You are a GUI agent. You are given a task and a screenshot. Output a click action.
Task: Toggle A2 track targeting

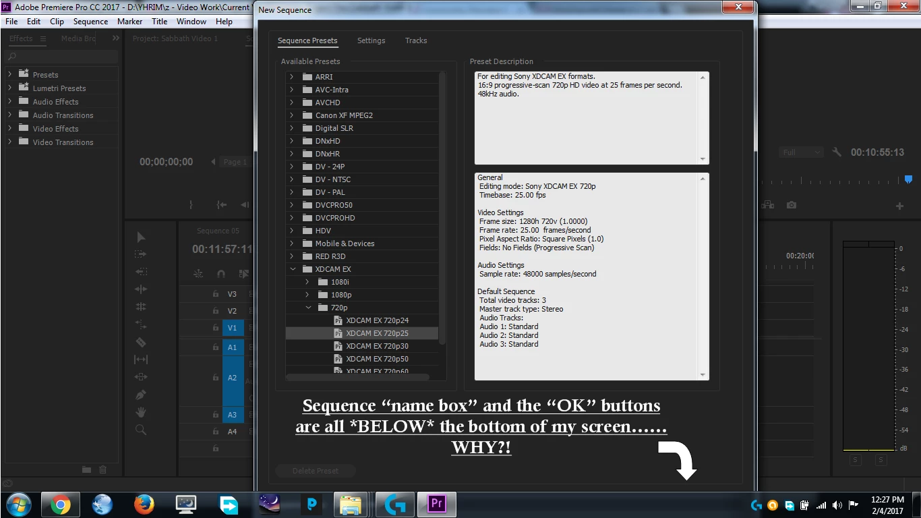(233, 378)
